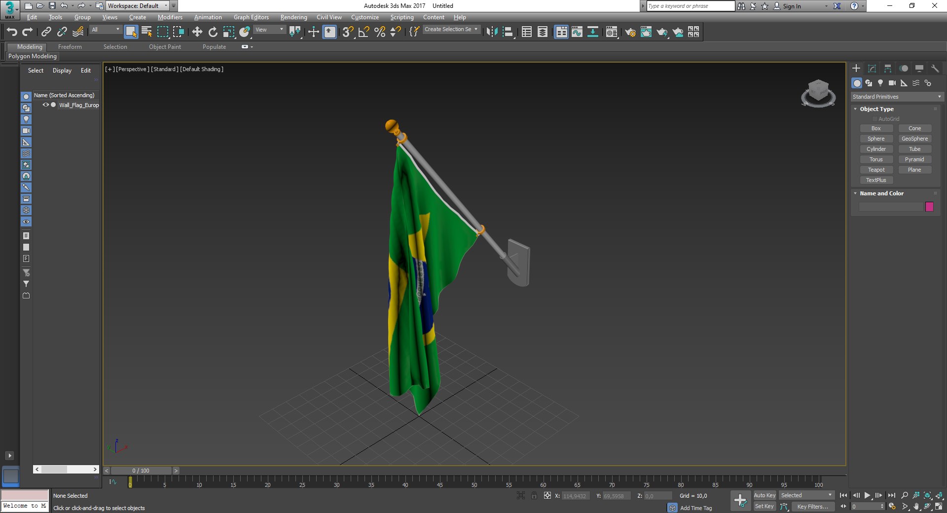Viewport: 947px width, 513px height.
Task: Open the Scripting menu
Action: click(x=402, y=17)
